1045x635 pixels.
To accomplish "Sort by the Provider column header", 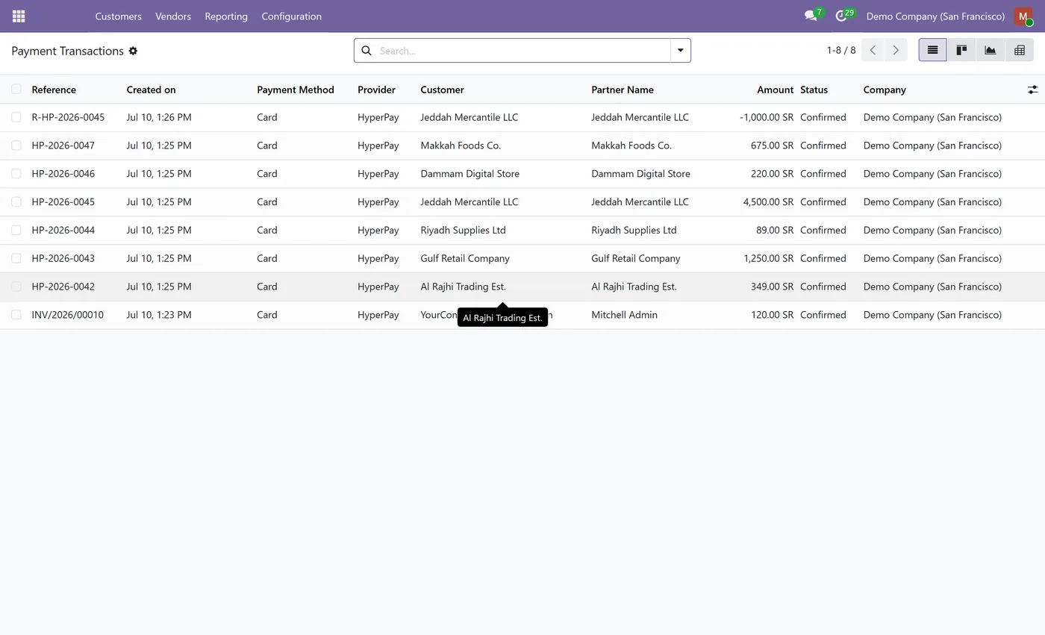I will [x=376, y=90].
